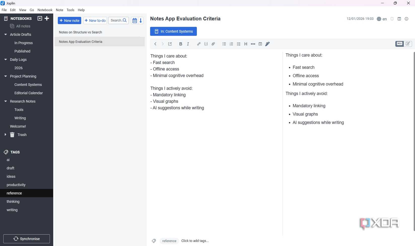Click the tag icon below the note

tap(154, 241)
